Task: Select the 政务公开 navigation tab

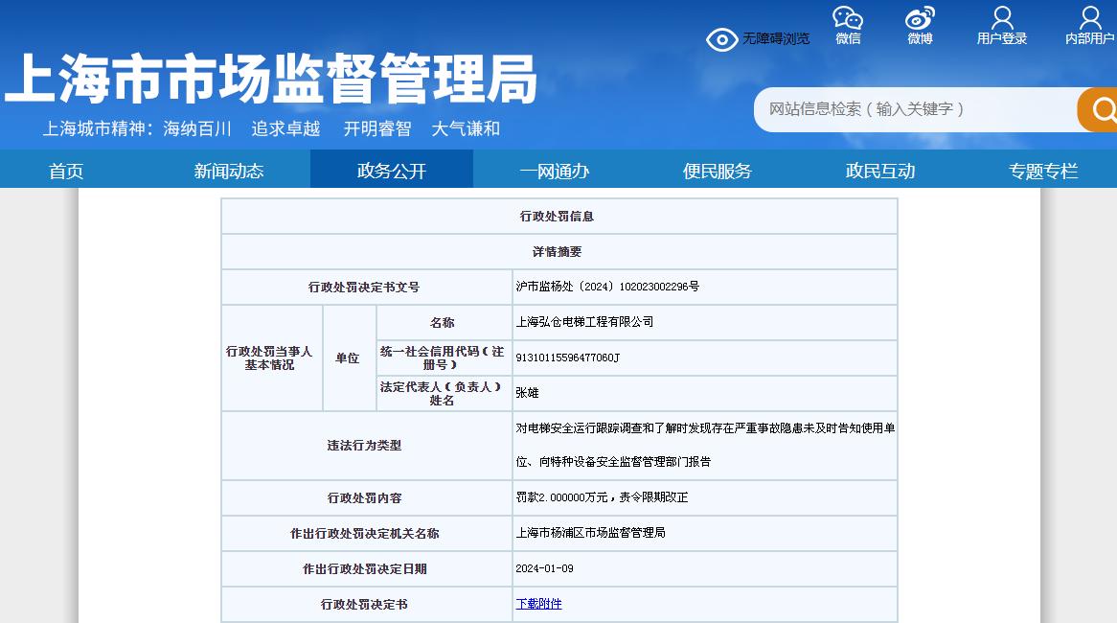Action: click(x=392, y=171)
